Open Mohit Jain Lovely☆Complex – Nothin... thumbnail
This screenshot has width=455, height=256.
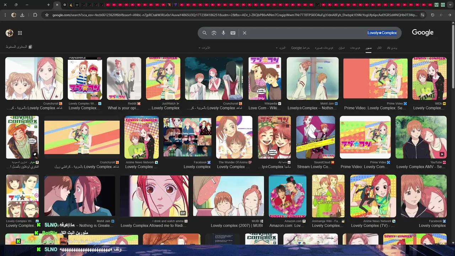point(312,79)
